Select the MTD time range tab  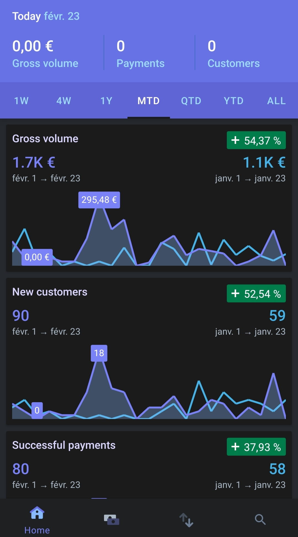click(149, 101)
